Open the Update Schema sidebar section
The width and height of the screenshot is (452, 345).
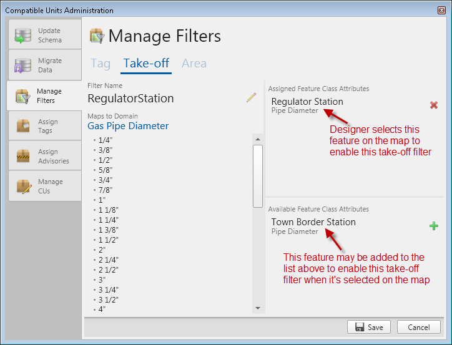44,35
